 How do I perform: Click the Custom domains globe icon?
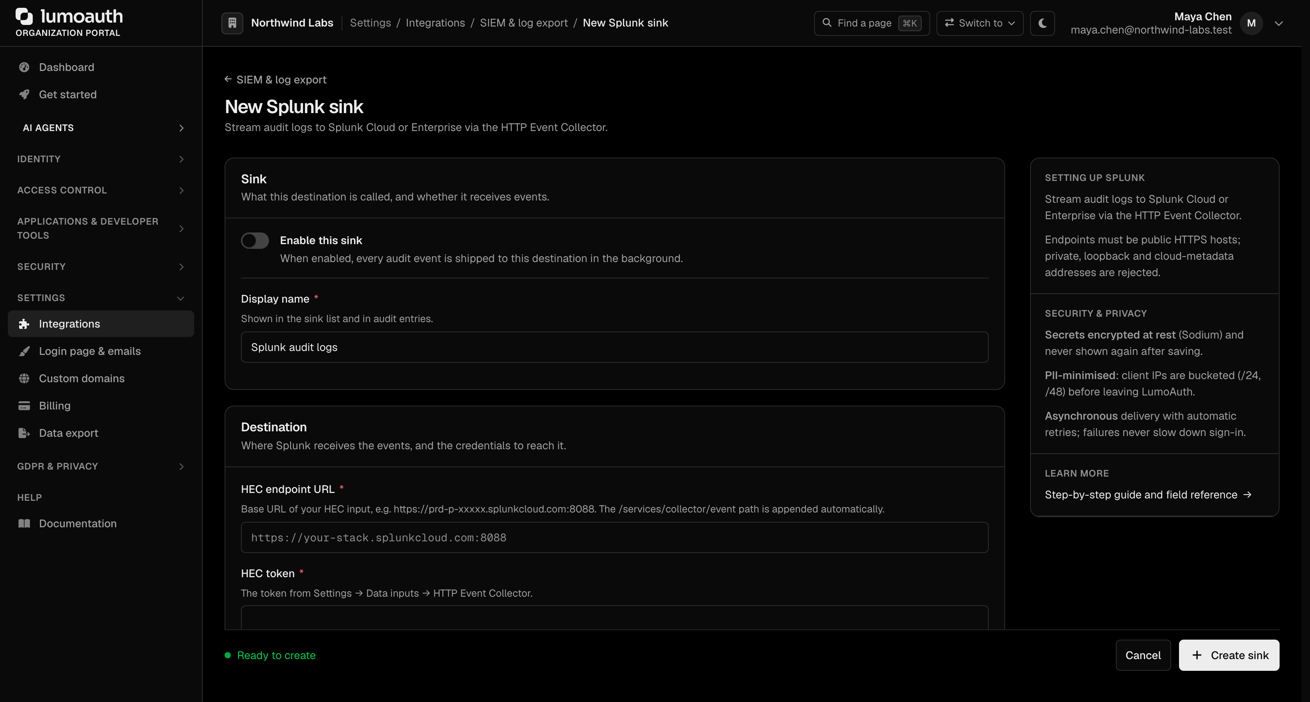click(24, 378)
